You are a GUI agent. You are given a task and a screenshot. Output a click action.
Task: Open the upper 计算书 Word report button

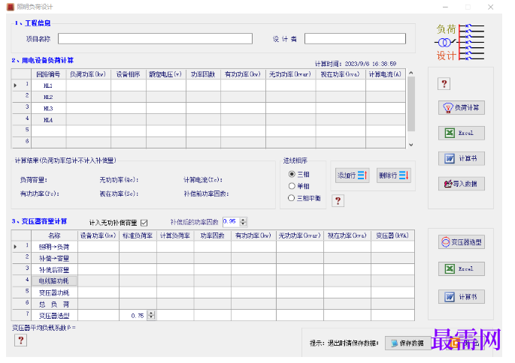point(461,158)
